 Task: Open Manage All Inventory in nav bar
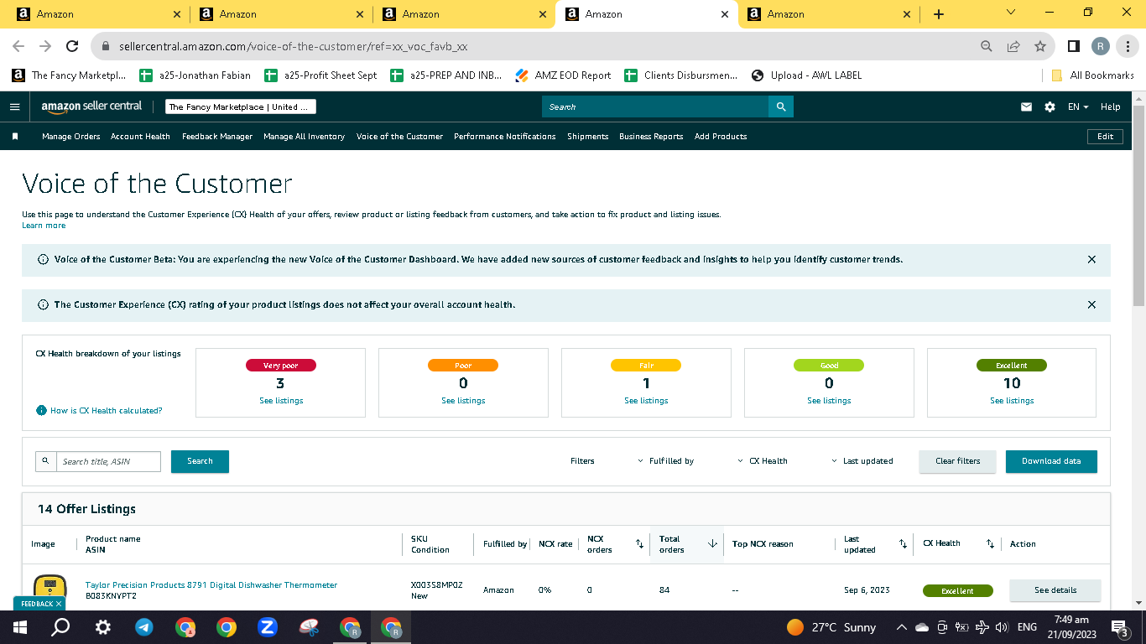tap(304, 137)
